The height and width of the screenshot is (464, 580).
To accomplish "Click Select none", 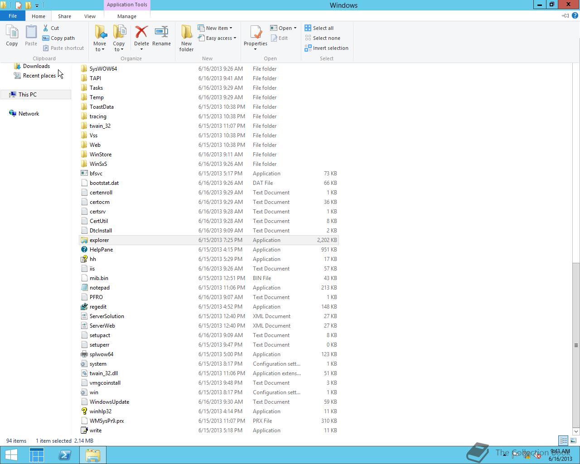I will [322, 38].
